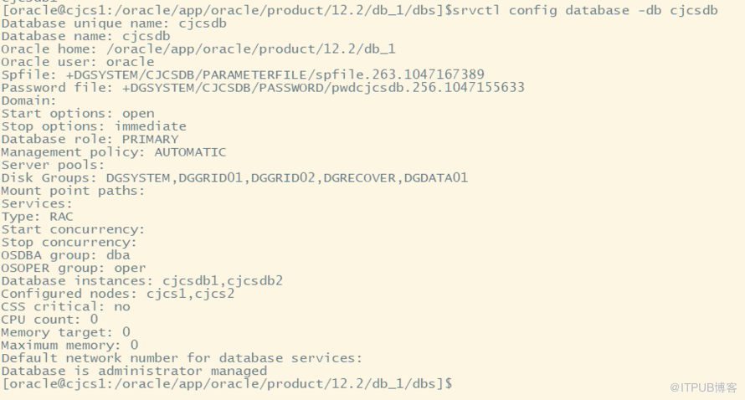Click the Database name: cjcsdb line
The width and height of the screenshot is (745, 400).
pos(85,36)
